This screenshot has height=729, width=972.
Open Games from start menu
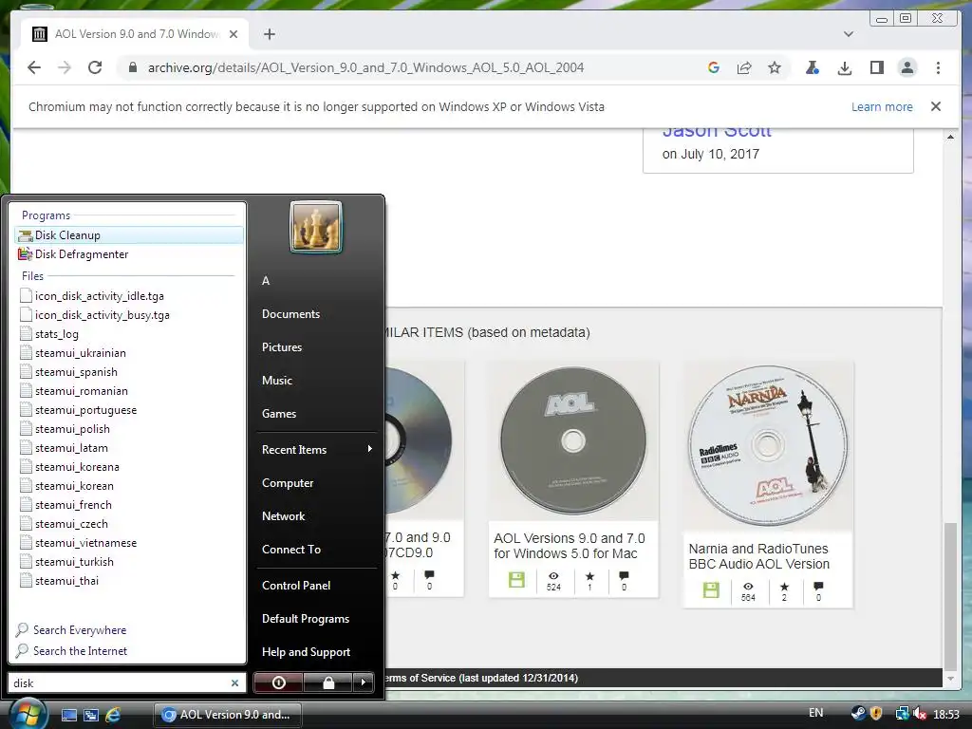click(279, 414)
